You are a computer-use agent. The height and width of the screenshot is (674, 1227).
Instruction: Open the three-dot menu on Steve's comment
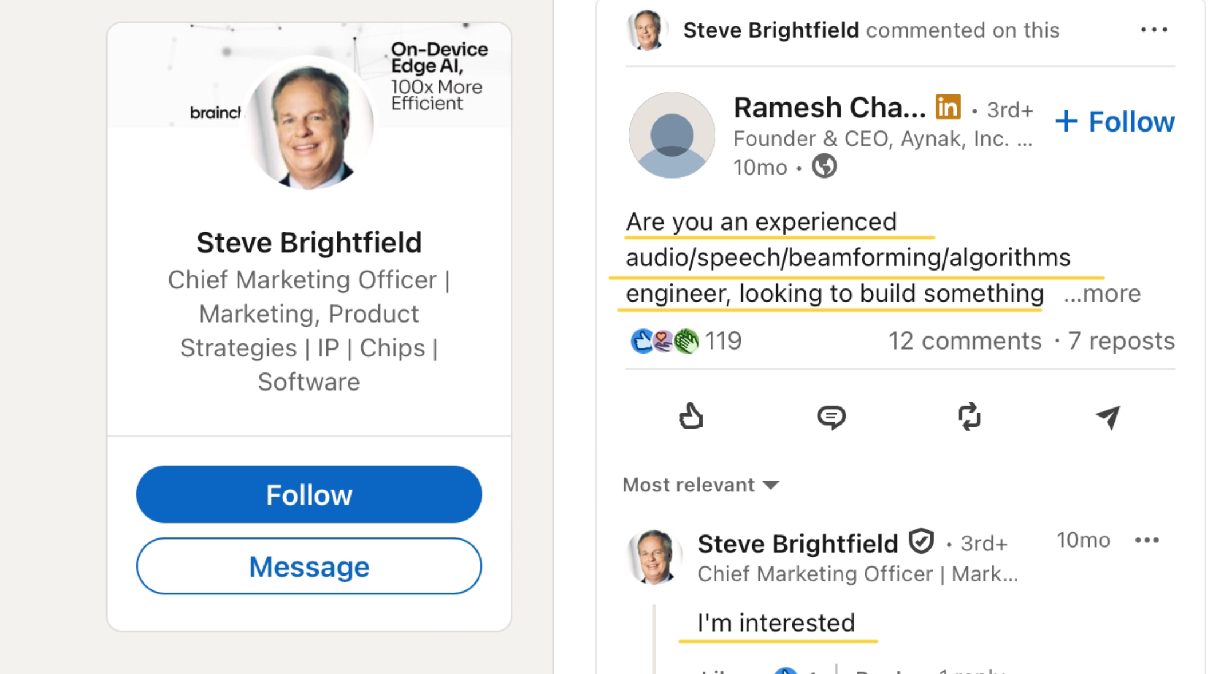1147,540
